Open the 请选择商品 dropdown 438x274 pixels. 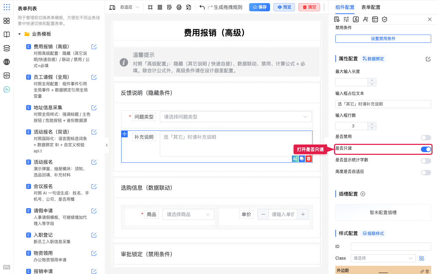188,214
